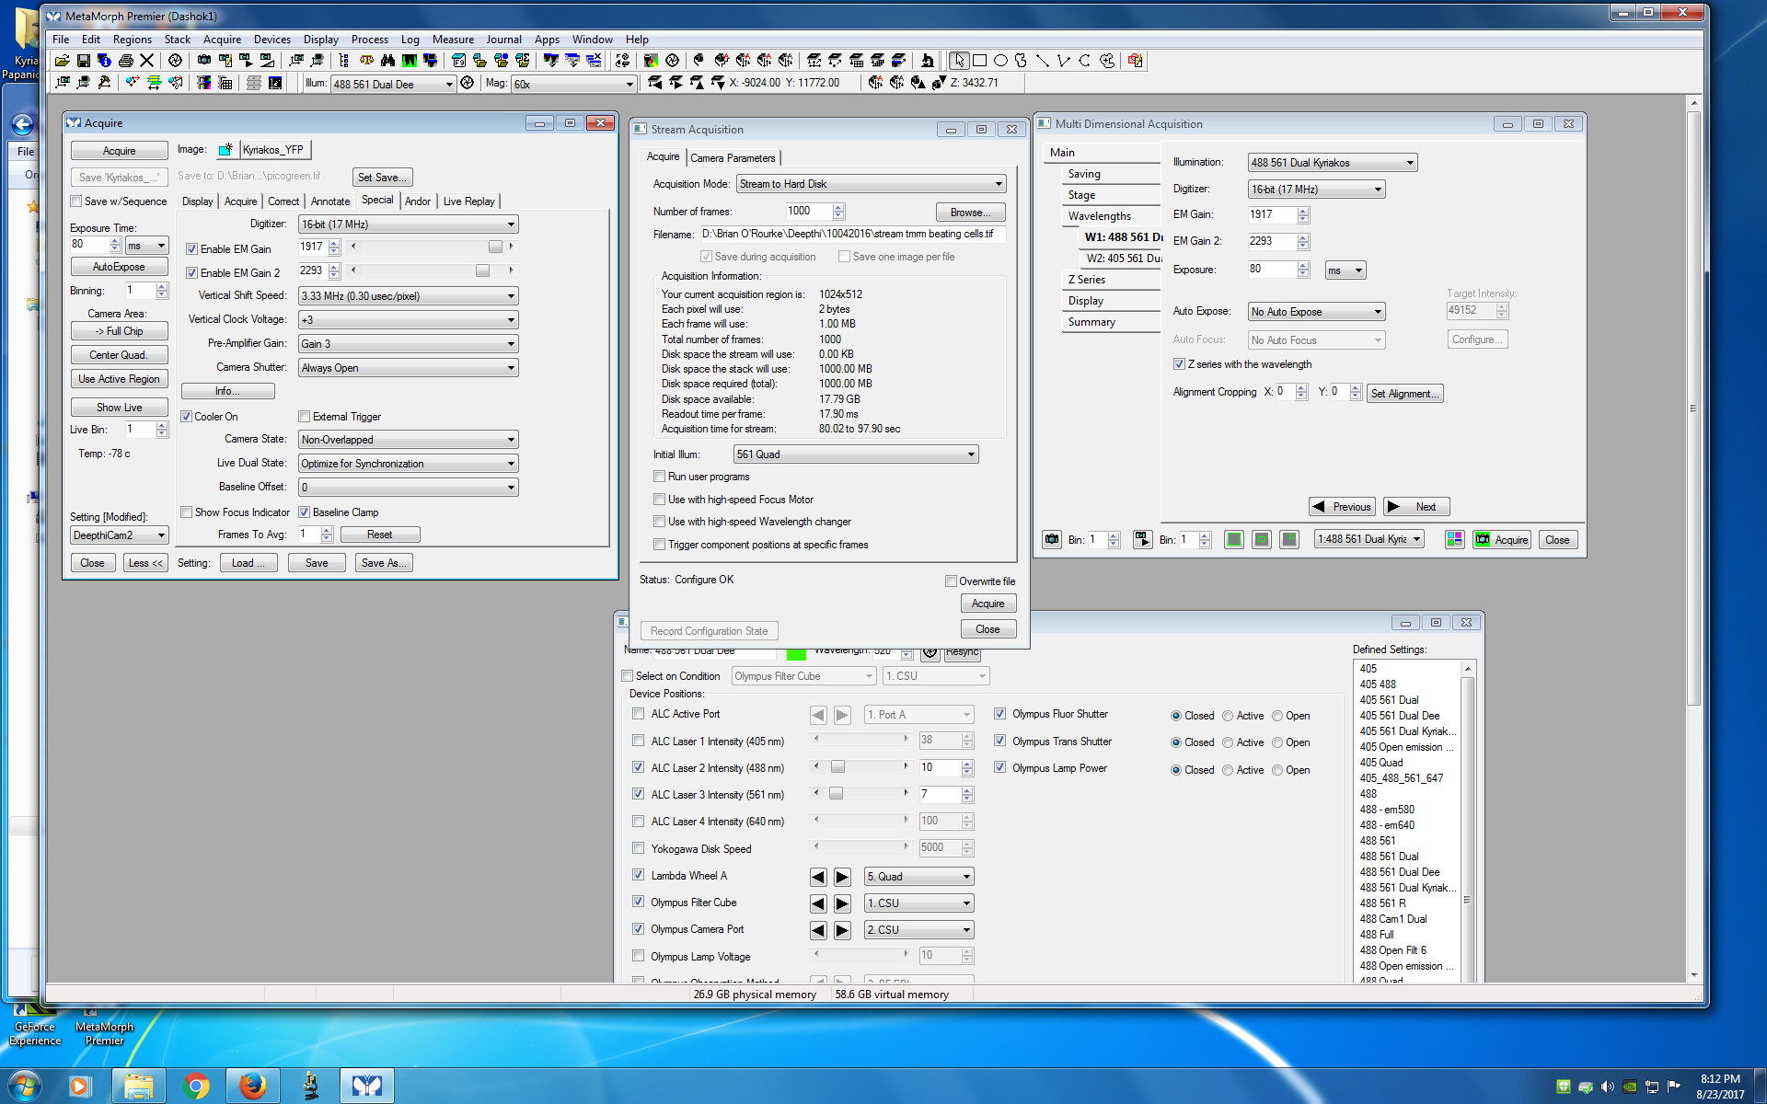Open Firefox from the taskbar
The image size is (1767, 1104).
coord(252,1087)
